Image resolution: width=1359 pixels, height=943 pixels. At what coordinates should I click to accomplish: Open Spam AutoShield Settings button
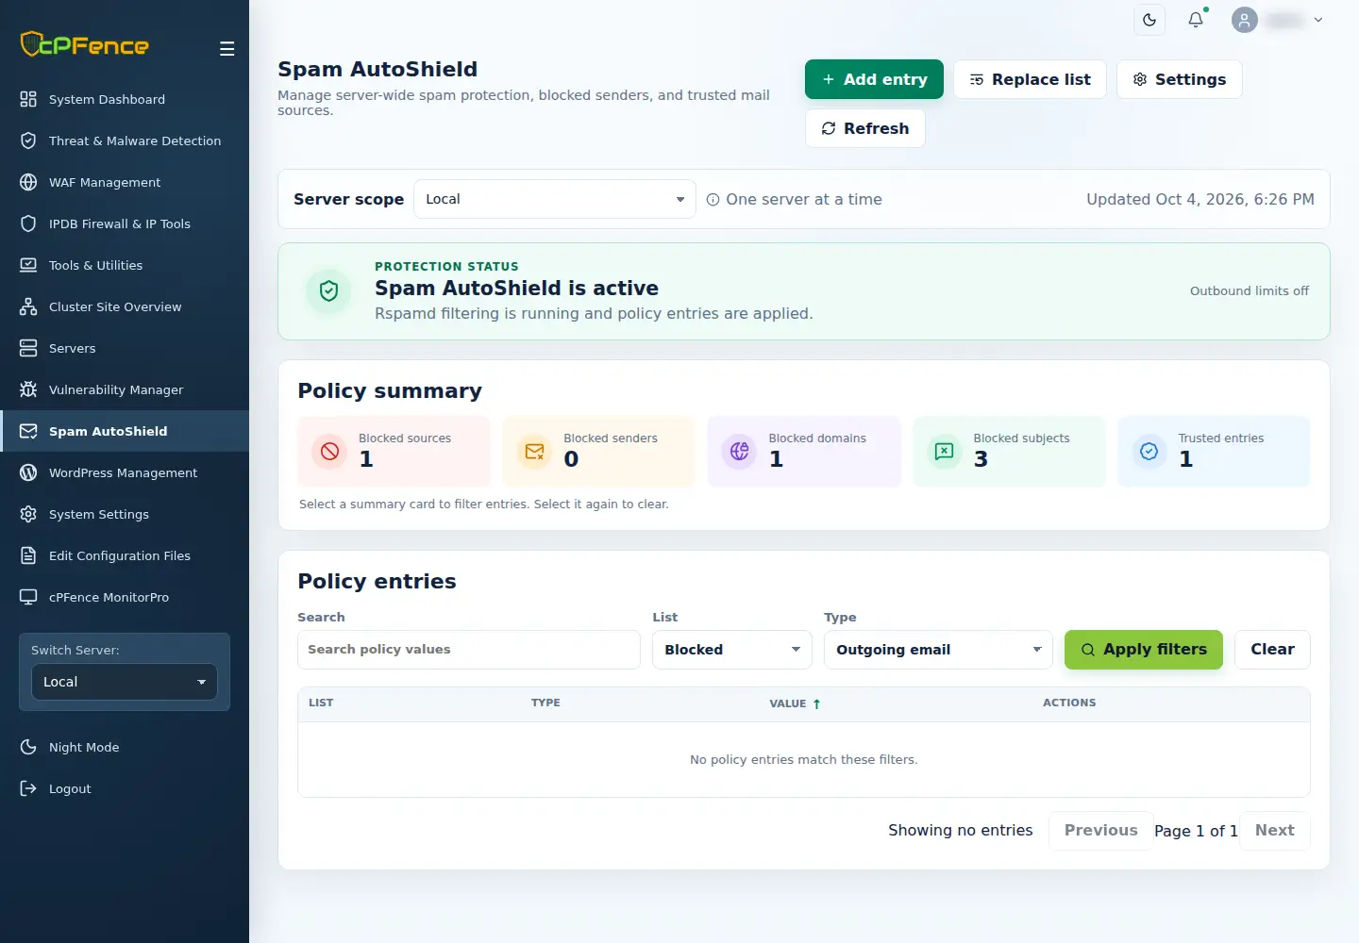[1180, 79]
